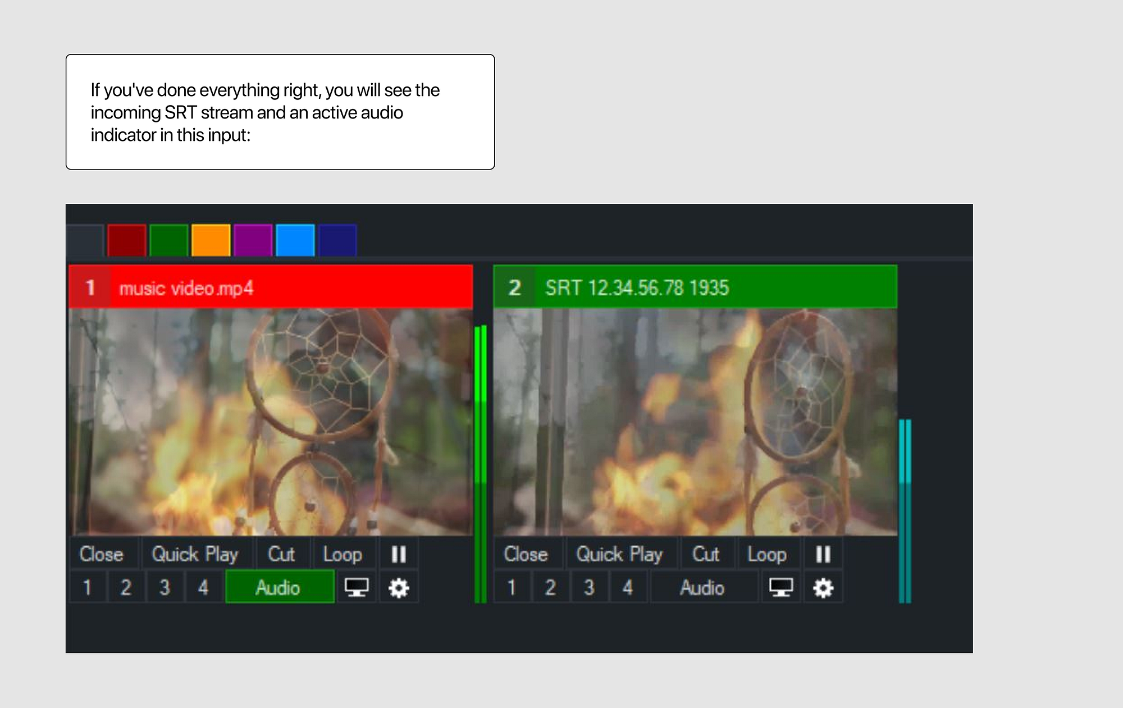Screen dimensions: 1123x708
Task: Toggle overlay 2 for SRT input
Action: (x=551, y=587)
